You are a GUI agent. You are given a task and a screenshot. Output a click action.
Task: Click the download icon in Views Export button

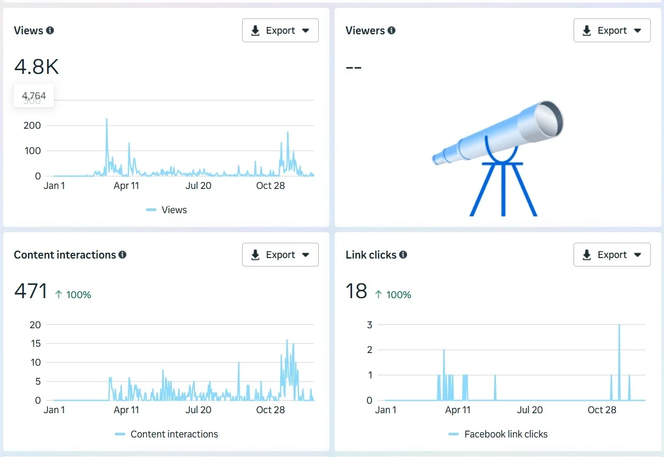pyautogui.click(x=255, y=30)
